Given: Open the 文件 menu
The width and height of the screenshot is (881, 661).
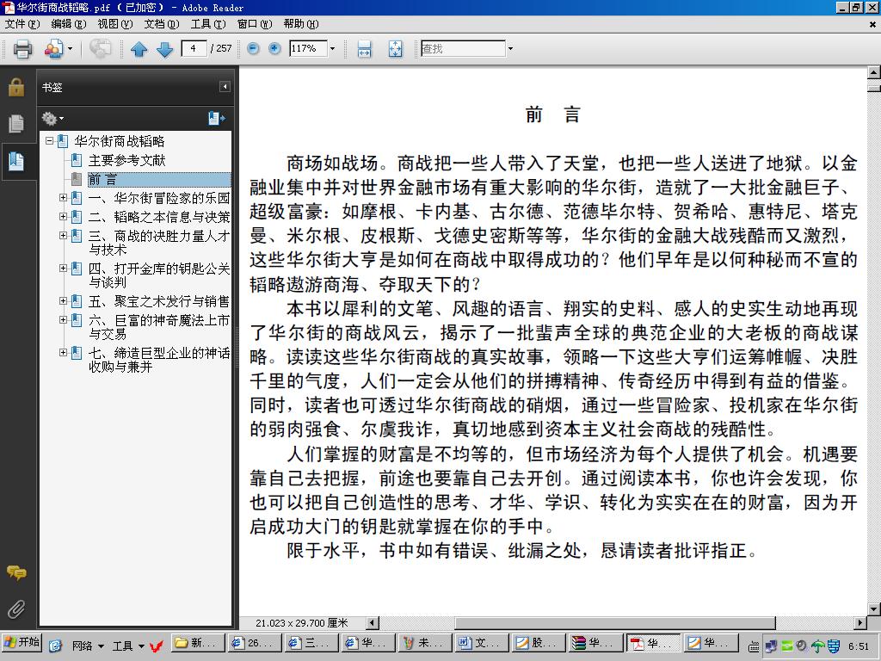Looking at the screenshot, I should [22, 24].
